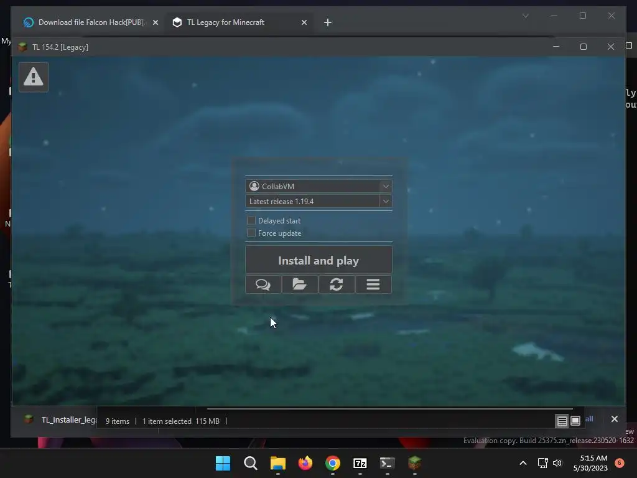Switch to the Download file Falcon Hack tab
Viewport: 637px width, 478px height.
(x=90, y=22)
